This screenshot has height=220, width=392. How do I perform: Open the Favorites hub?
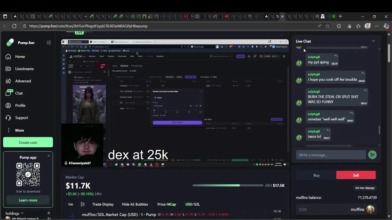click(358, 26)
